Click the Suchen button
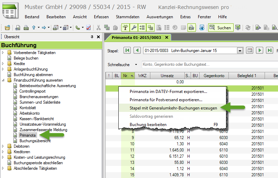The height and width of the screenshot is (178, 278). (221, 28)
